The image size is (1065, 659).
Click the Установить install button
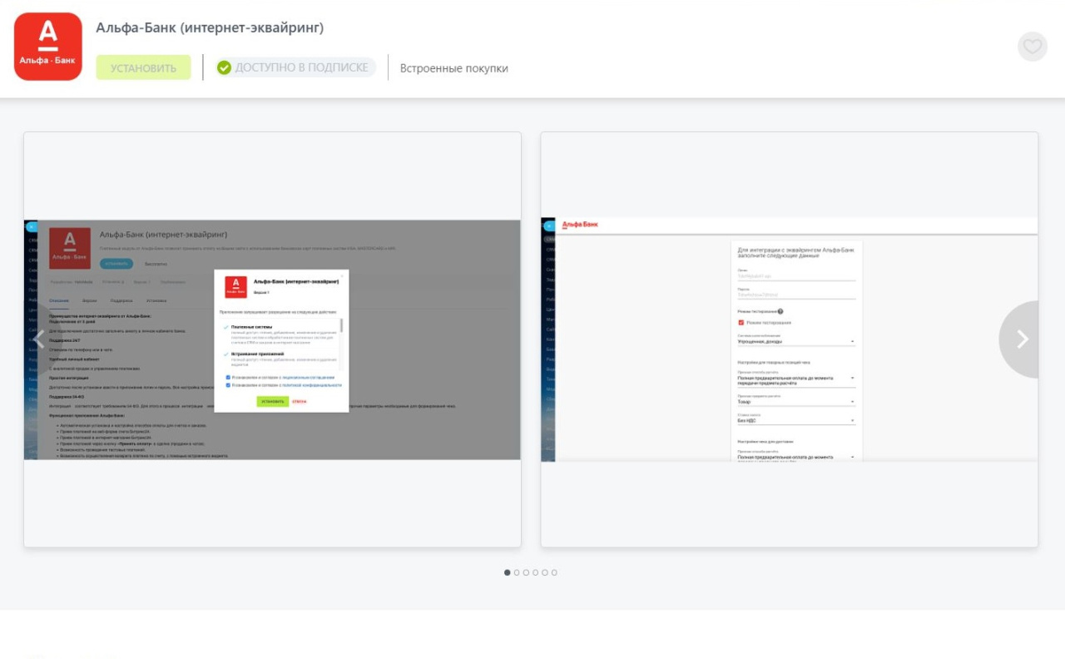pos(143,68)
